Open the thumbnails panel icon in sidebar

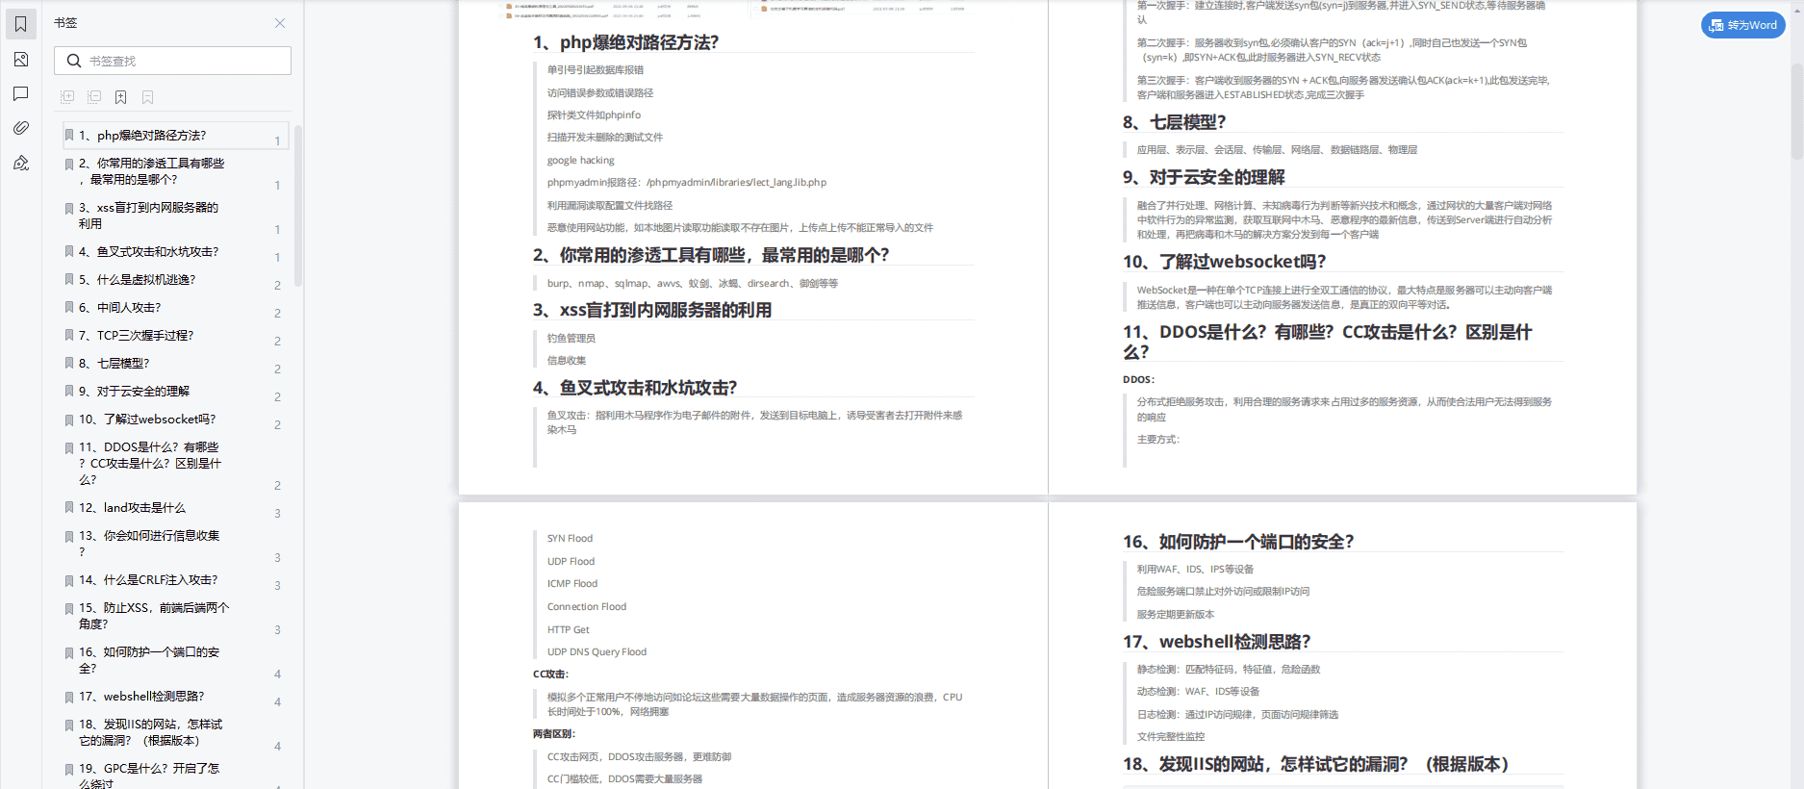(x=20, y=60)
